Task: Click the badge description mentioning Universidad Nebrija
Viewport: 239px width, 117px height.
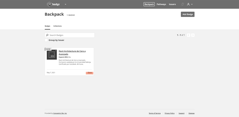Action: tap(75, 62)
